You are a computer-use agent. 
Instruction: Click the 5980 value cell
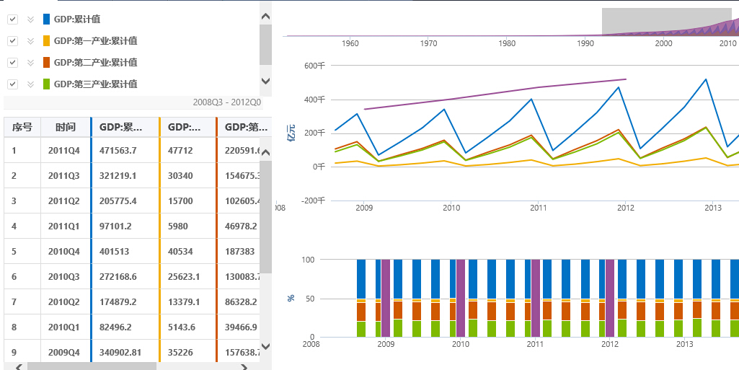pos(188,226)
